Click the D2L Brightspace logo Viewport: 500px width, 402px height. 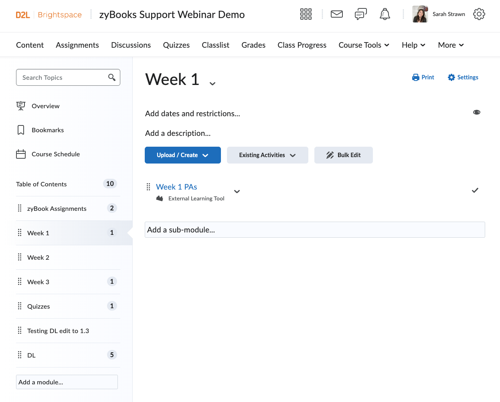pos(49,15)
